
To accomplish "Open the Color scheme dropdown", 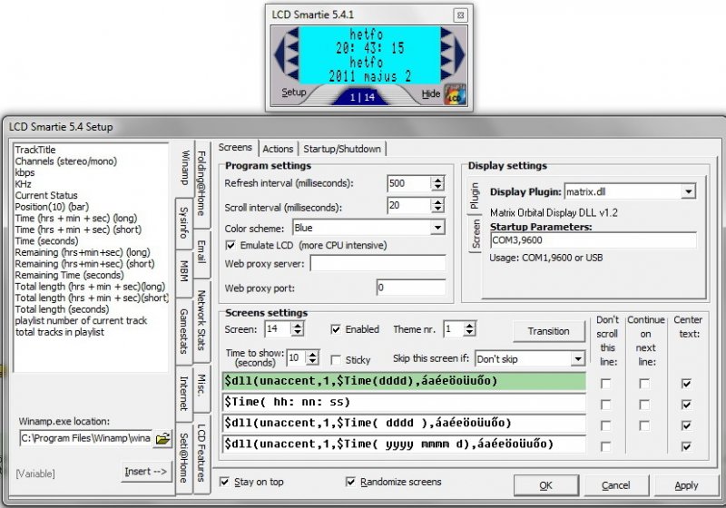I will coord(437,228).
